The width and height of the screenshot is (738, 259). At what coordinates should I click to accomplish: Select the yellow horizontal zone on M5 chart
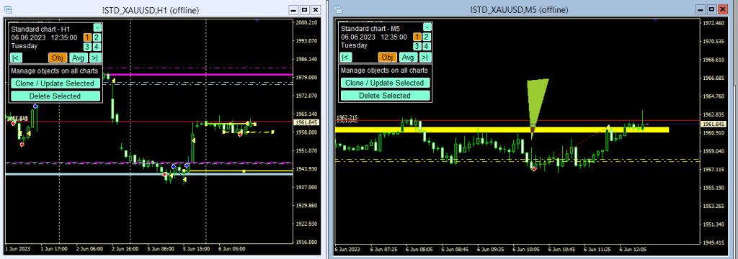pos(502,129)
